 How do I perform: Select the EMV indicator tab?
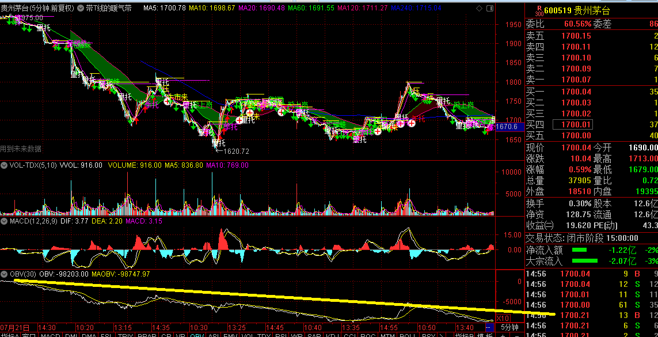[230, 335]
